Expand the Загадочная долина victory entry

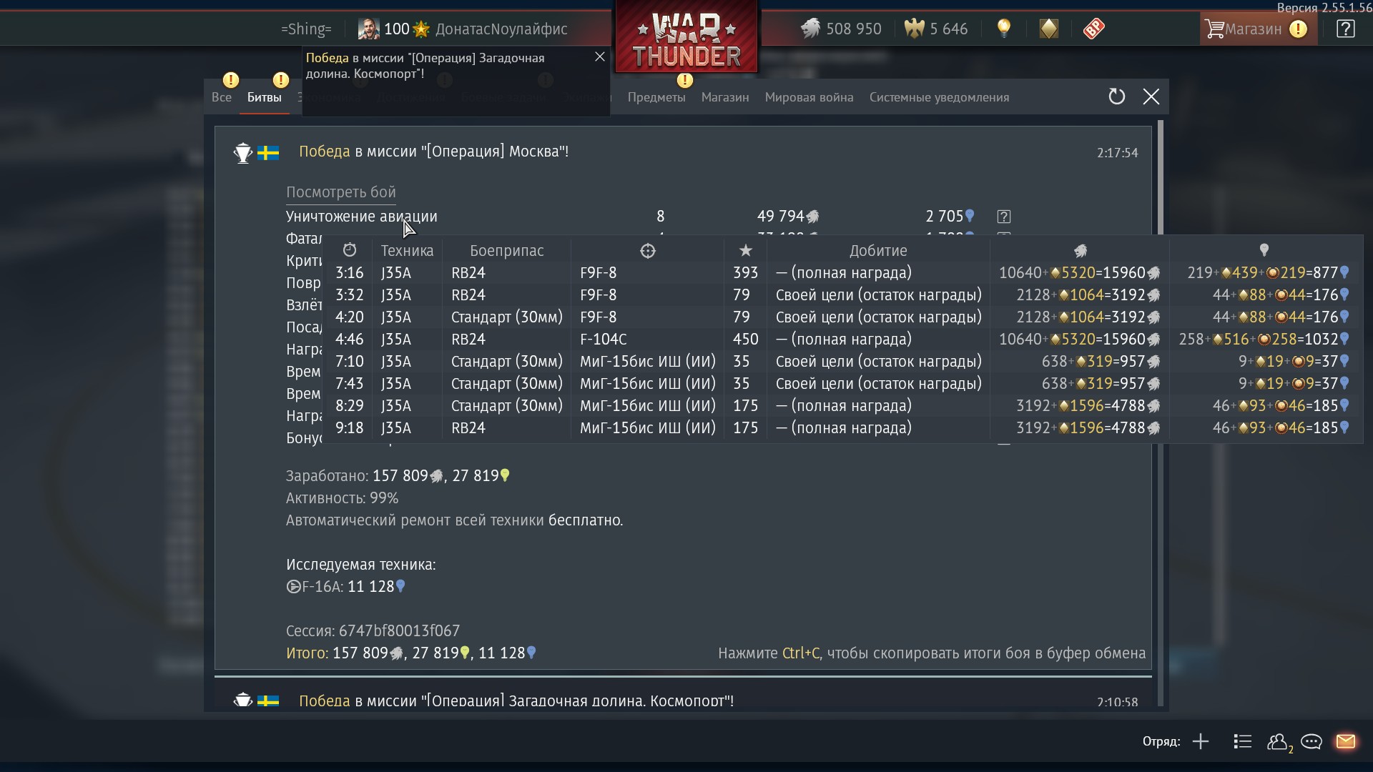click(516, 701)
